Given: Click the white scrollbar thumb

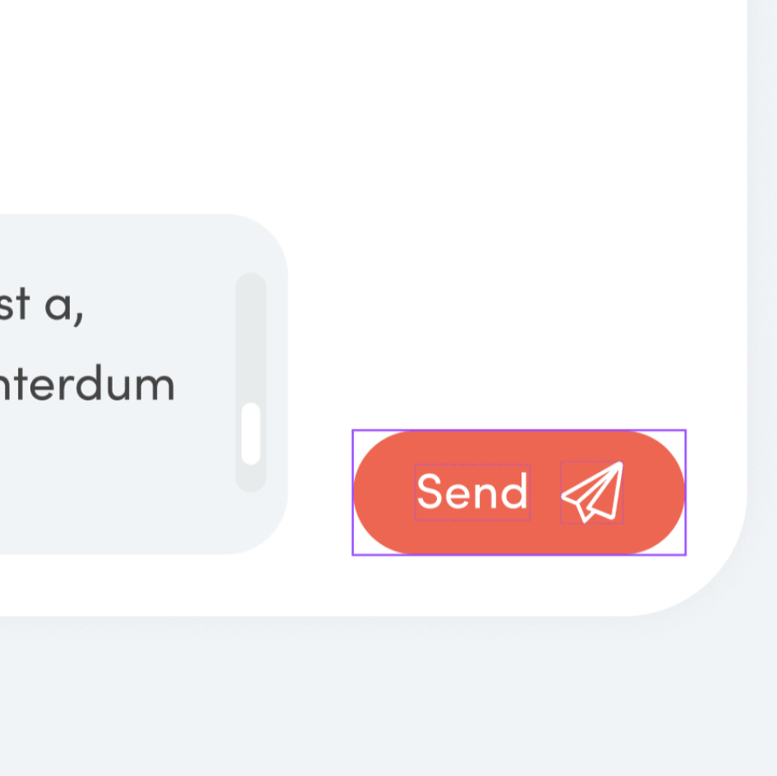Looking at the screenshot, I should (x=251, y=434).
